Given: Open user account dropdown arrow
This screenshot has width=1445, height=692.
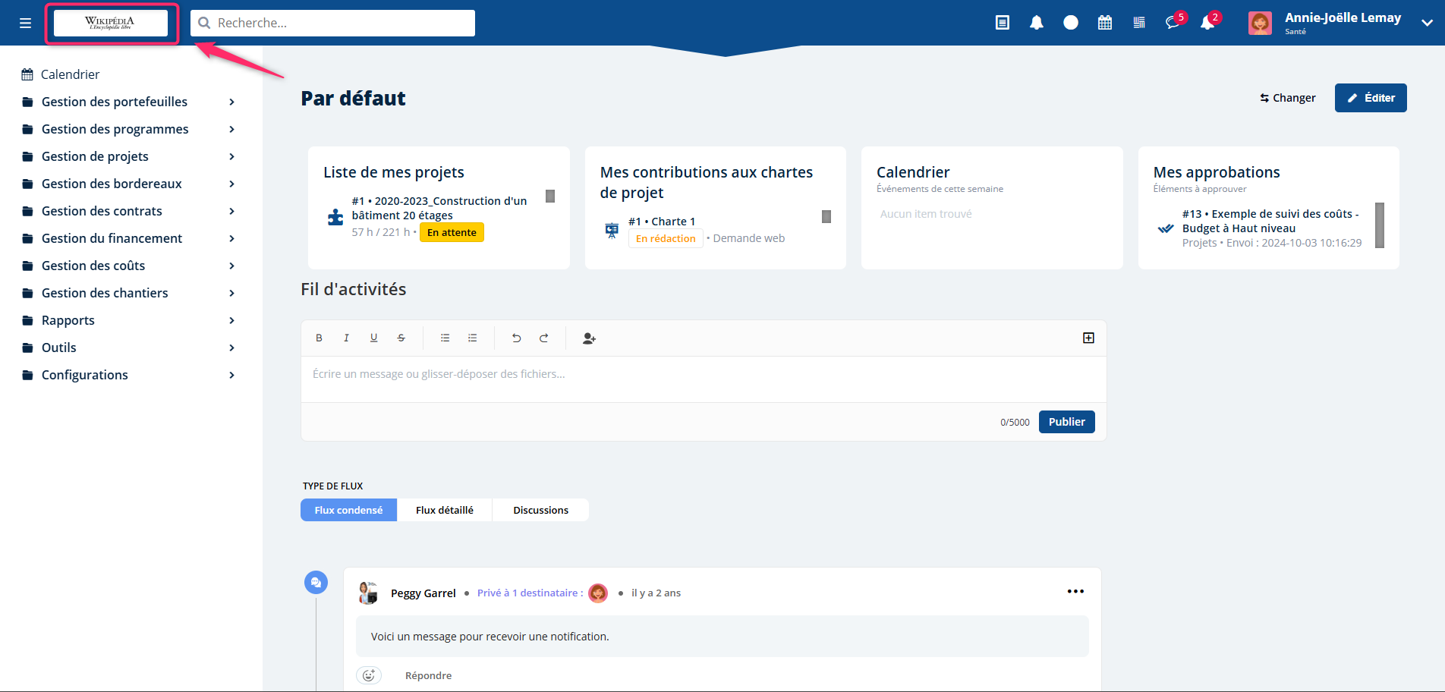Looking at the screenshot, I should click(x=1427, y=23).
